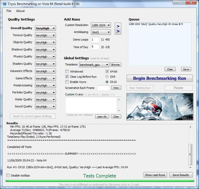Image resolution: width=199 pixels, height=189 pixels.
Task: Click the Demo Loops input field
Action: pyautogui.click(x=95, y=40)
